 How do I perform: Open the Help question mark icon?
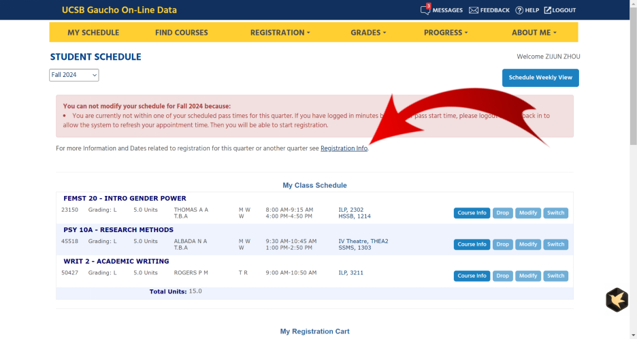519,10
